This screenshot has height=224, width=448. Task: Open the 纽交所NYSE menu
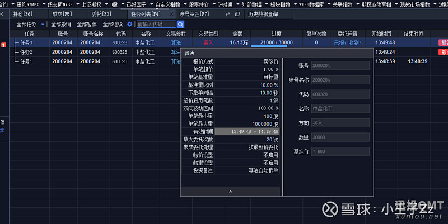click(x=60, y=4)
